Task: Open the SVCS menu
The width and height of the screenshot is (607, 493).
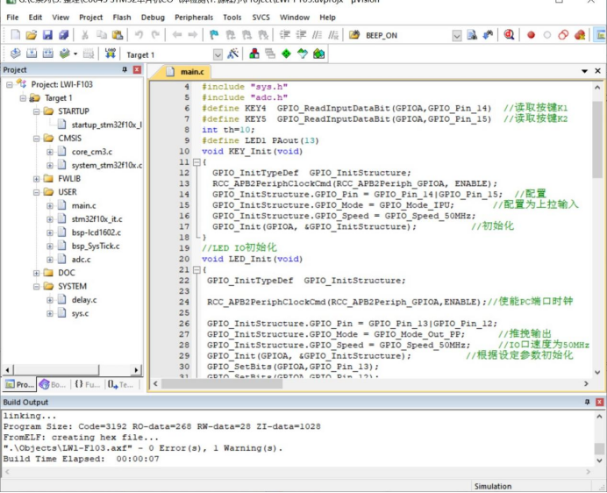Action: (x=261, y=18)
